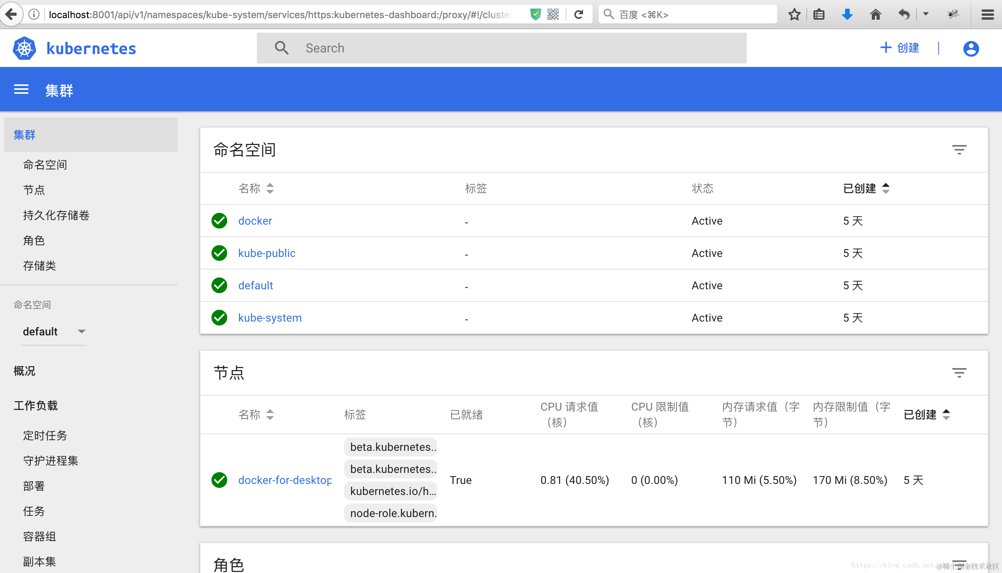Click the Kubernetes logo icon
Screen dimensions: 1002x573
[x=24, y=48]
